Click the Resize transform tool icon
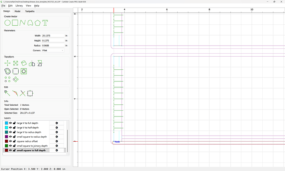Image resolution: width=285 pixels, height=171 pixels. tap(16, 63)
